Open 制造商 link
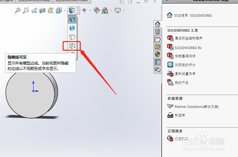The height and width of the screenshot is (157, 238). [180, 115]
